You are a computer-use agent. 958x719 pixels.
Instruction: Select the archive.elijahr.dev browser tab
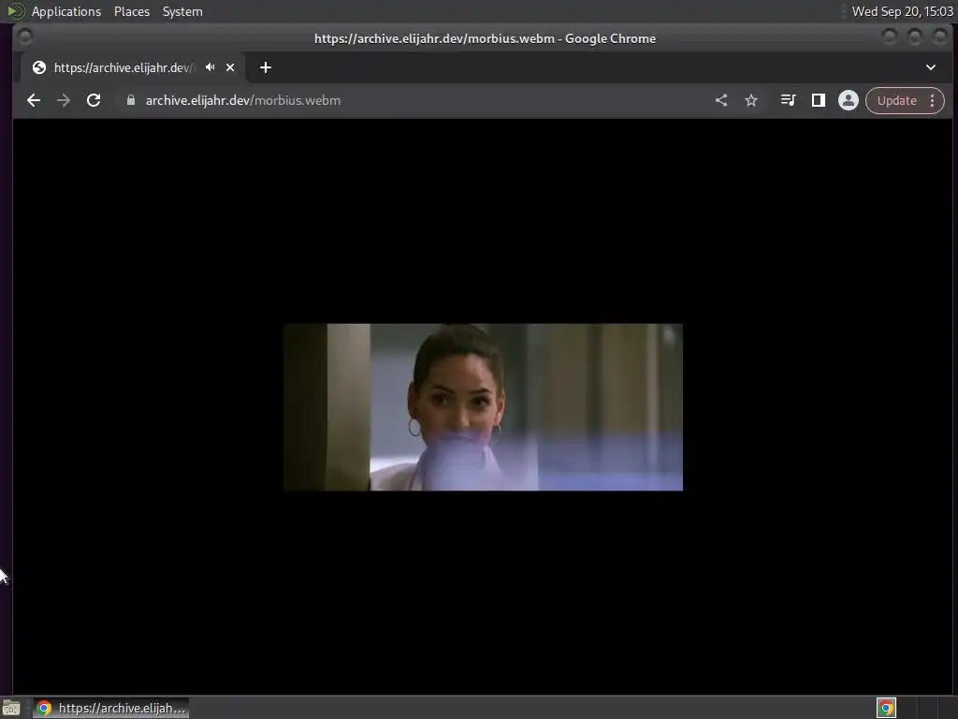tap(133, 67)
